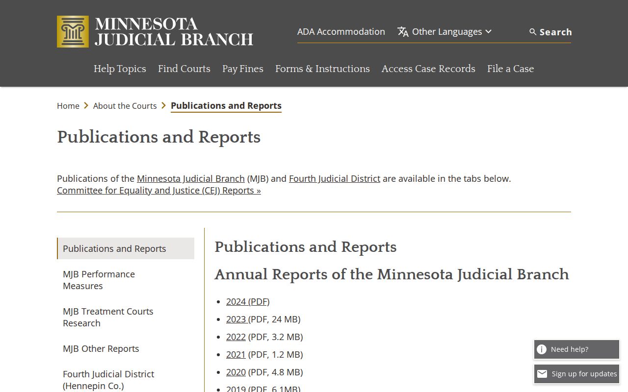The height and width of the screenshot is (392, 628).
Task: Click the Minnesota Judicial Branch logo
Action: (155, 31)
